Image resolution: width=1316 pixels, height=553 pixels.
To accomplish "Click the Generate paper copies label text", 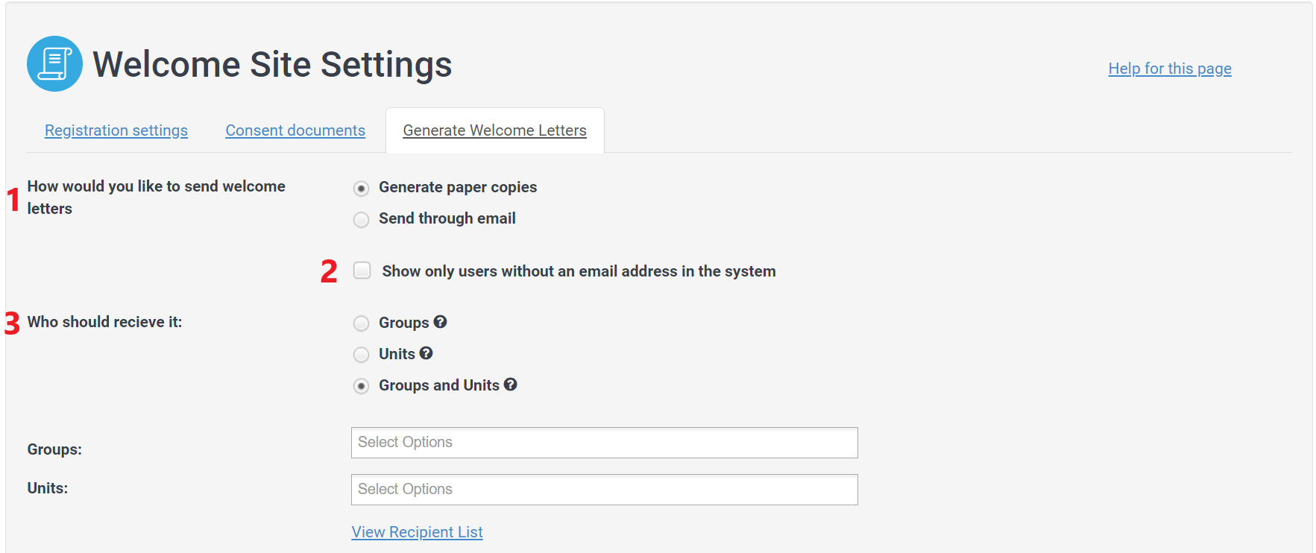I will (458, 187).
